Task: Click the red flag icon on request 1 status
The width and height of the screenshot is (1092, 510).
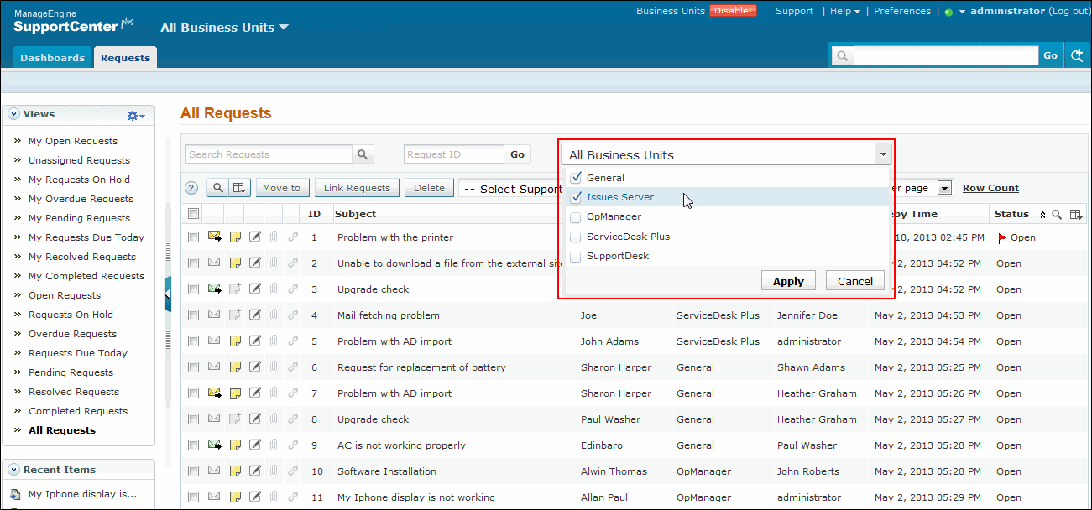Action: pos(1002,238)
